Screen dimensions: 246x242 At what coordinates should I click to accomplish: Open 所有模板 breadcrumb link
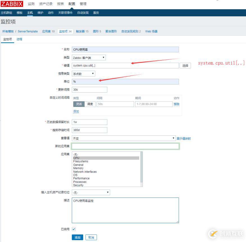pos(8,32)
